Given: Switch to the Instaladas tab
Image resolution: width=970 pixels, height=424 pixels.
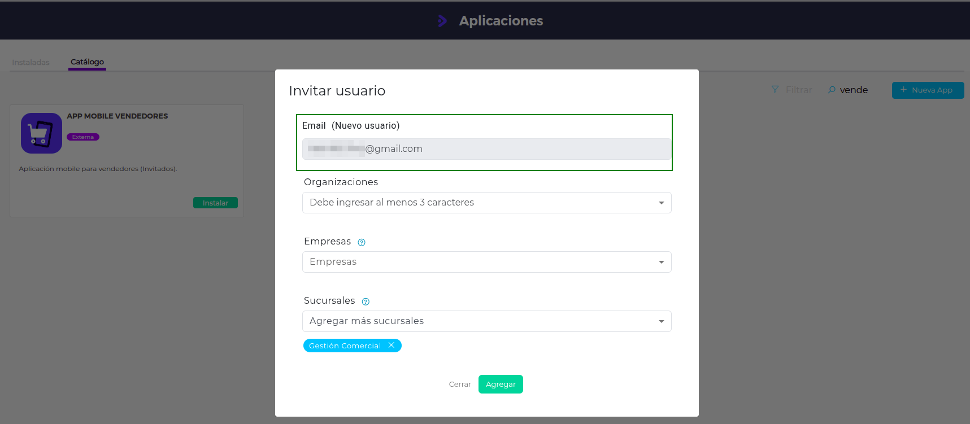Looking at the screenshot, I should [x=31, y=62].
